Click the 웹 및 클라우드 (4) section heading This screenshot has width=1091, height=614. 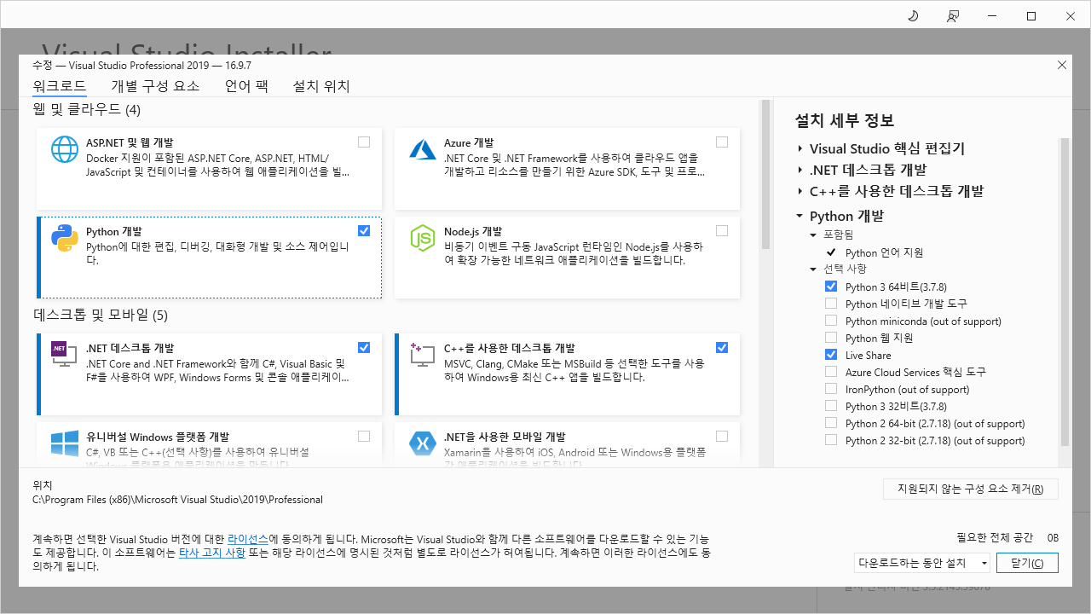(x=86, y=110)
